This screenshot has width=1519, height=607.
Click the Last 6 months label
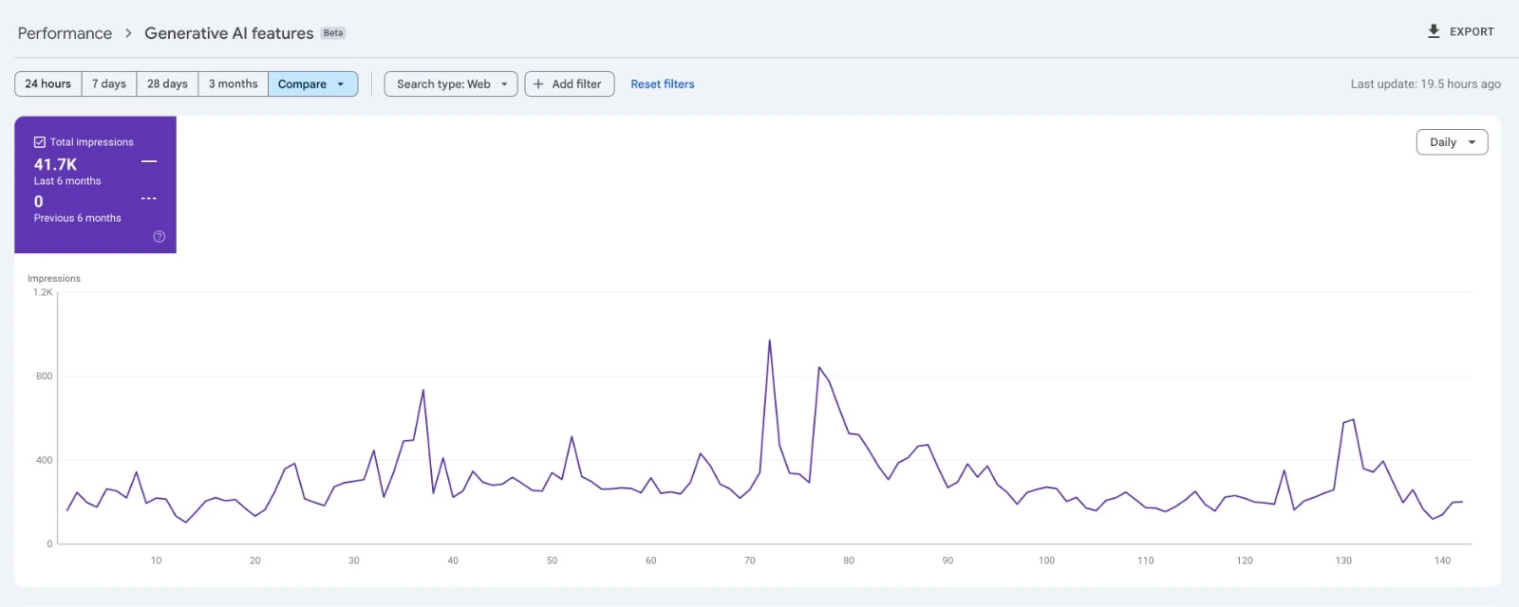coord(67,181)
